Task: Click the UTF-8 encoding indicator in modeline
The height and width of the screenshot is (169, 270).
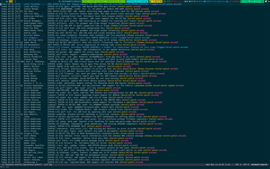Action: [x=246, y=165]
